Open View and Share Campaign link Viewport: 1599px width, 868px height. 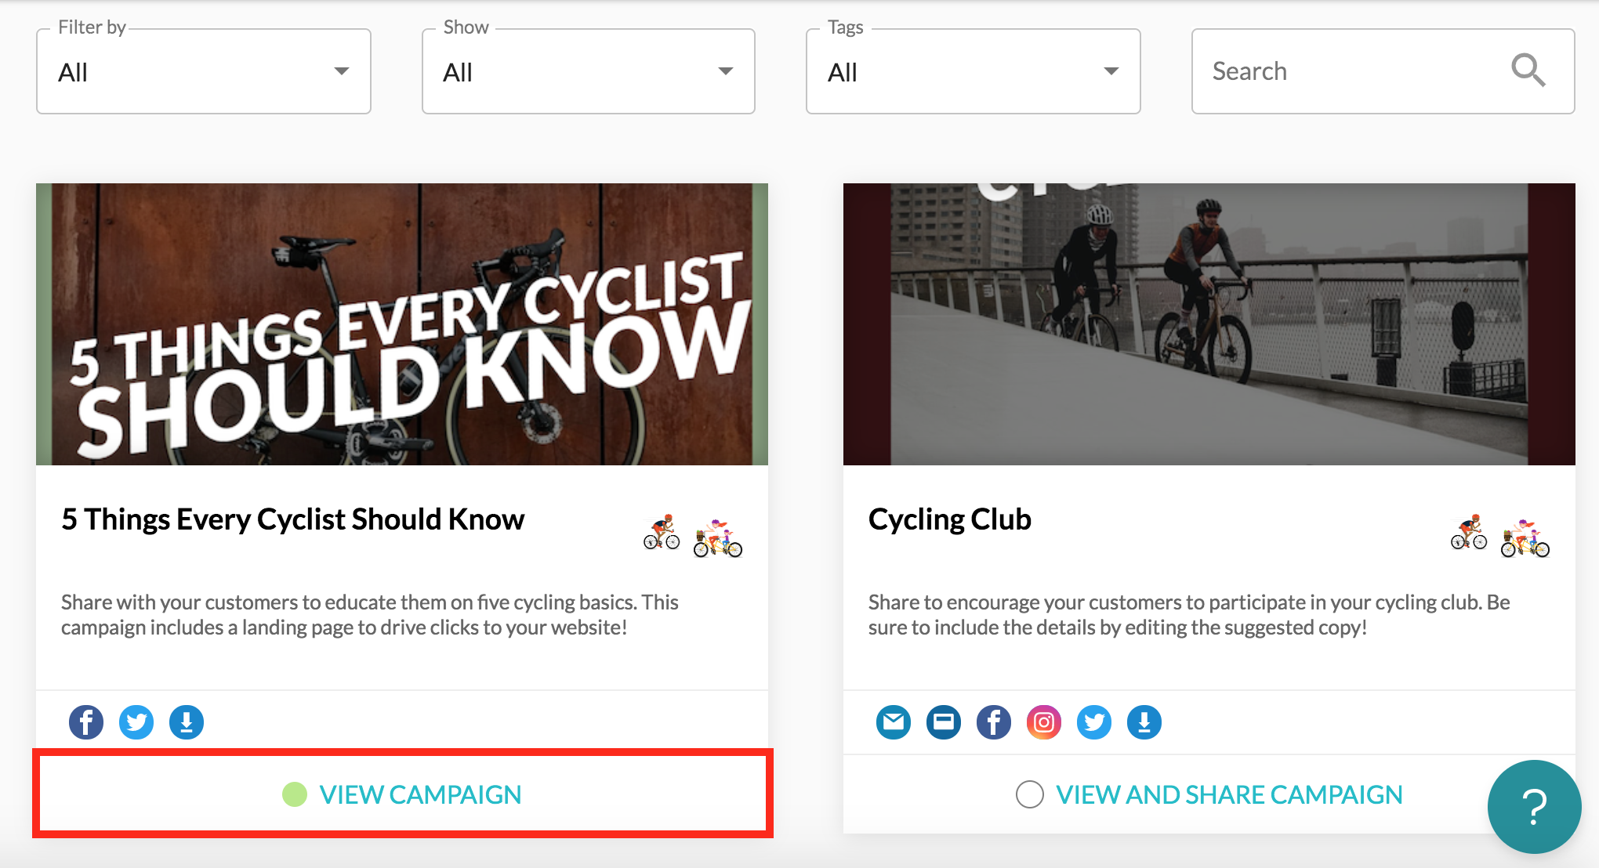click(1229, 794)
